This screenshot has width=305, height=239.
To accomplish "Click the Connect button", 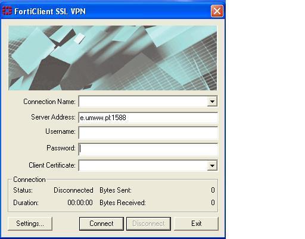I will point(101,224).
